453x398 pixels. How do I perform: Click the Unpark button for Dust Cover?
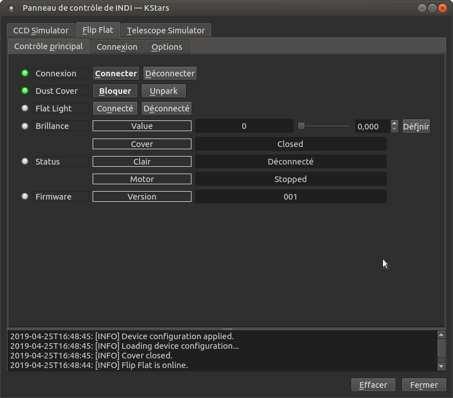click(x=163, y=91)
